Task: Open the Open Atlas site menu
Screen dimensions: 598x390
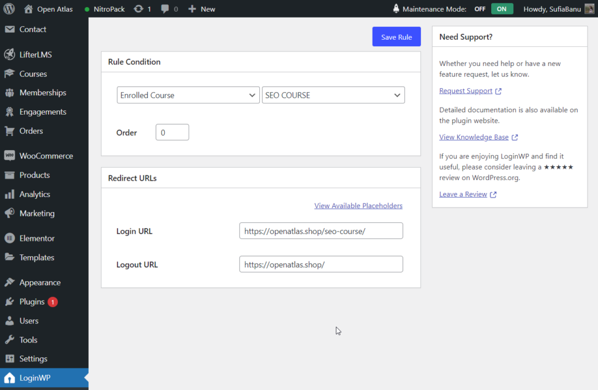Action: tap(48, 9)
